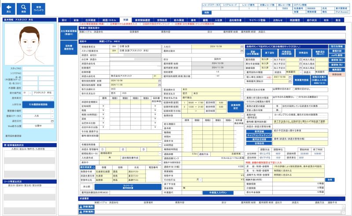Click the マイページ雇用契約書 button
Screen dimensions: 352x216
click(128, 187)
